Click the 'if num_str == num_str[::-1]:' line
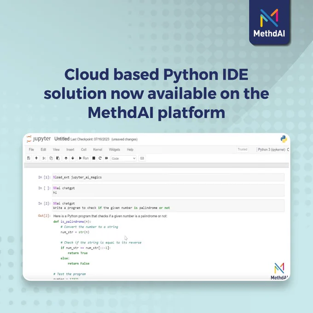313x313 pixels. pyautogui.click(x=86, y=248)
